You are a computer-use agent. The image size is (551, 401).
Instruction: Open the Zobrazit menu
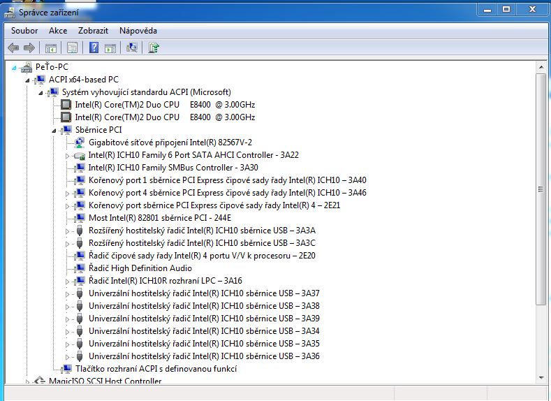click(x=93, y=31)
